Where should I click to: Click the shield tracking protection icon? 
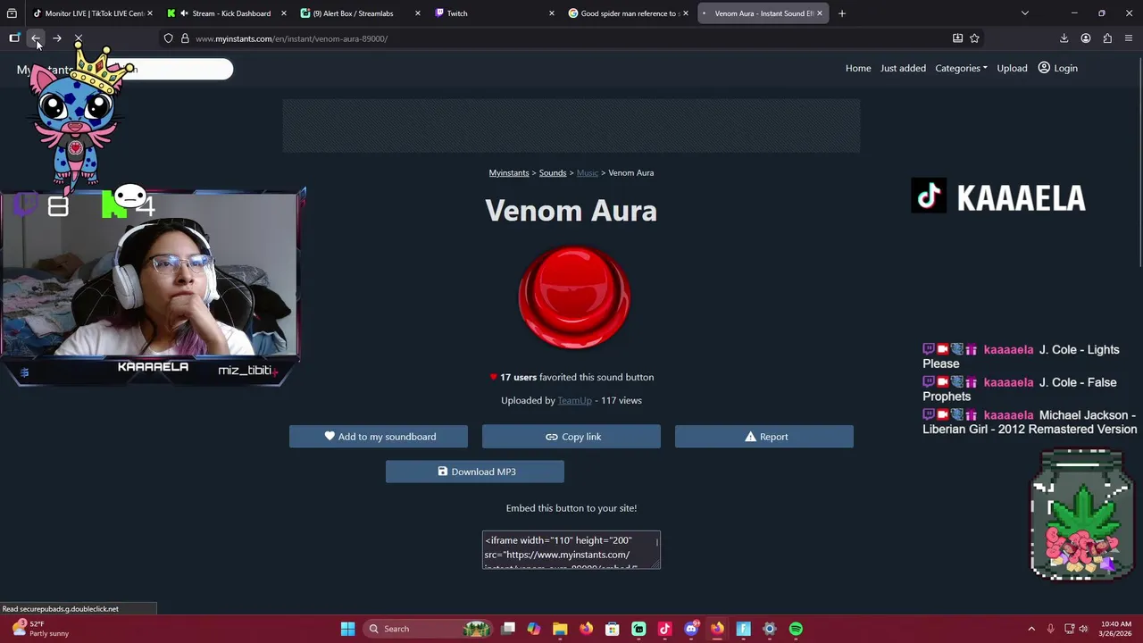coord(168,38)
